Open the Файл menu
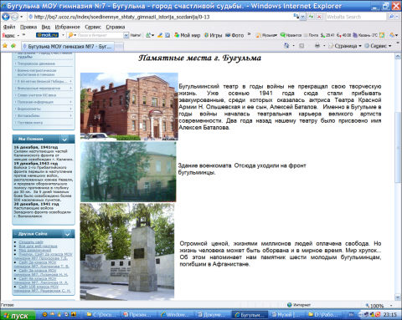This screenshot has height=320, width=402. [9, 27]
